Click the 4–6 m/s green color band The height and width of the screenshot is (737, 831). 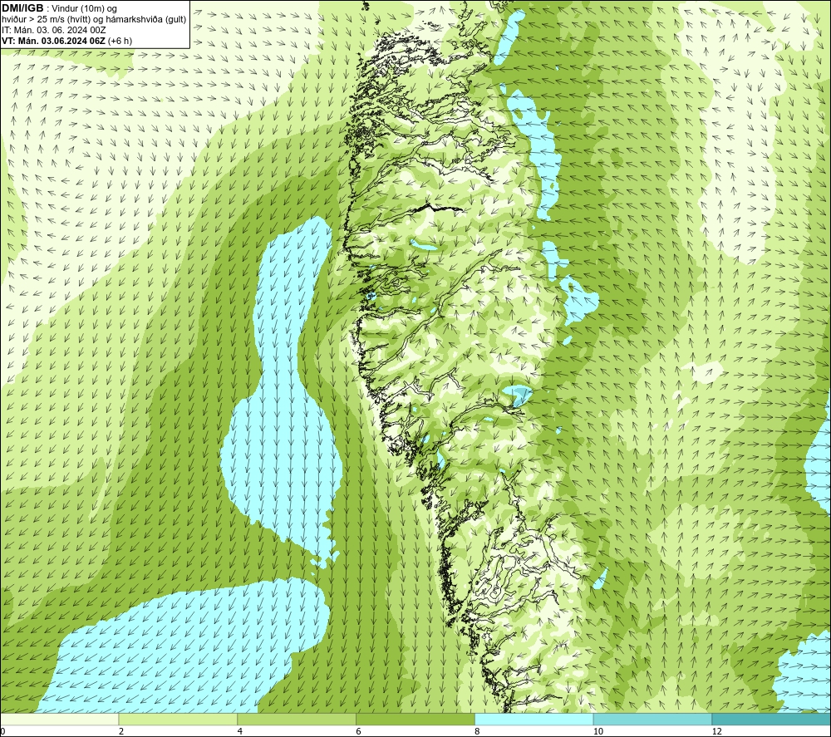point(297,719)
